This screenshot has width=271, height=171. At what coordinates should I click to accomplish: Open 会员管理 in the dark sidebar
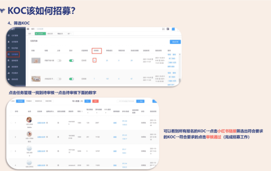(x=13, y=42)
